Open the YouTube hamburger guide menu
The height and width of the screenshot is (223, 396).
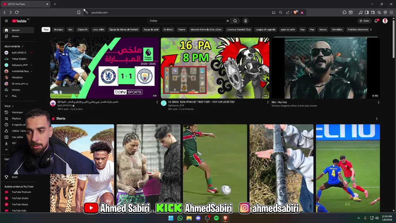pos(6,21)
